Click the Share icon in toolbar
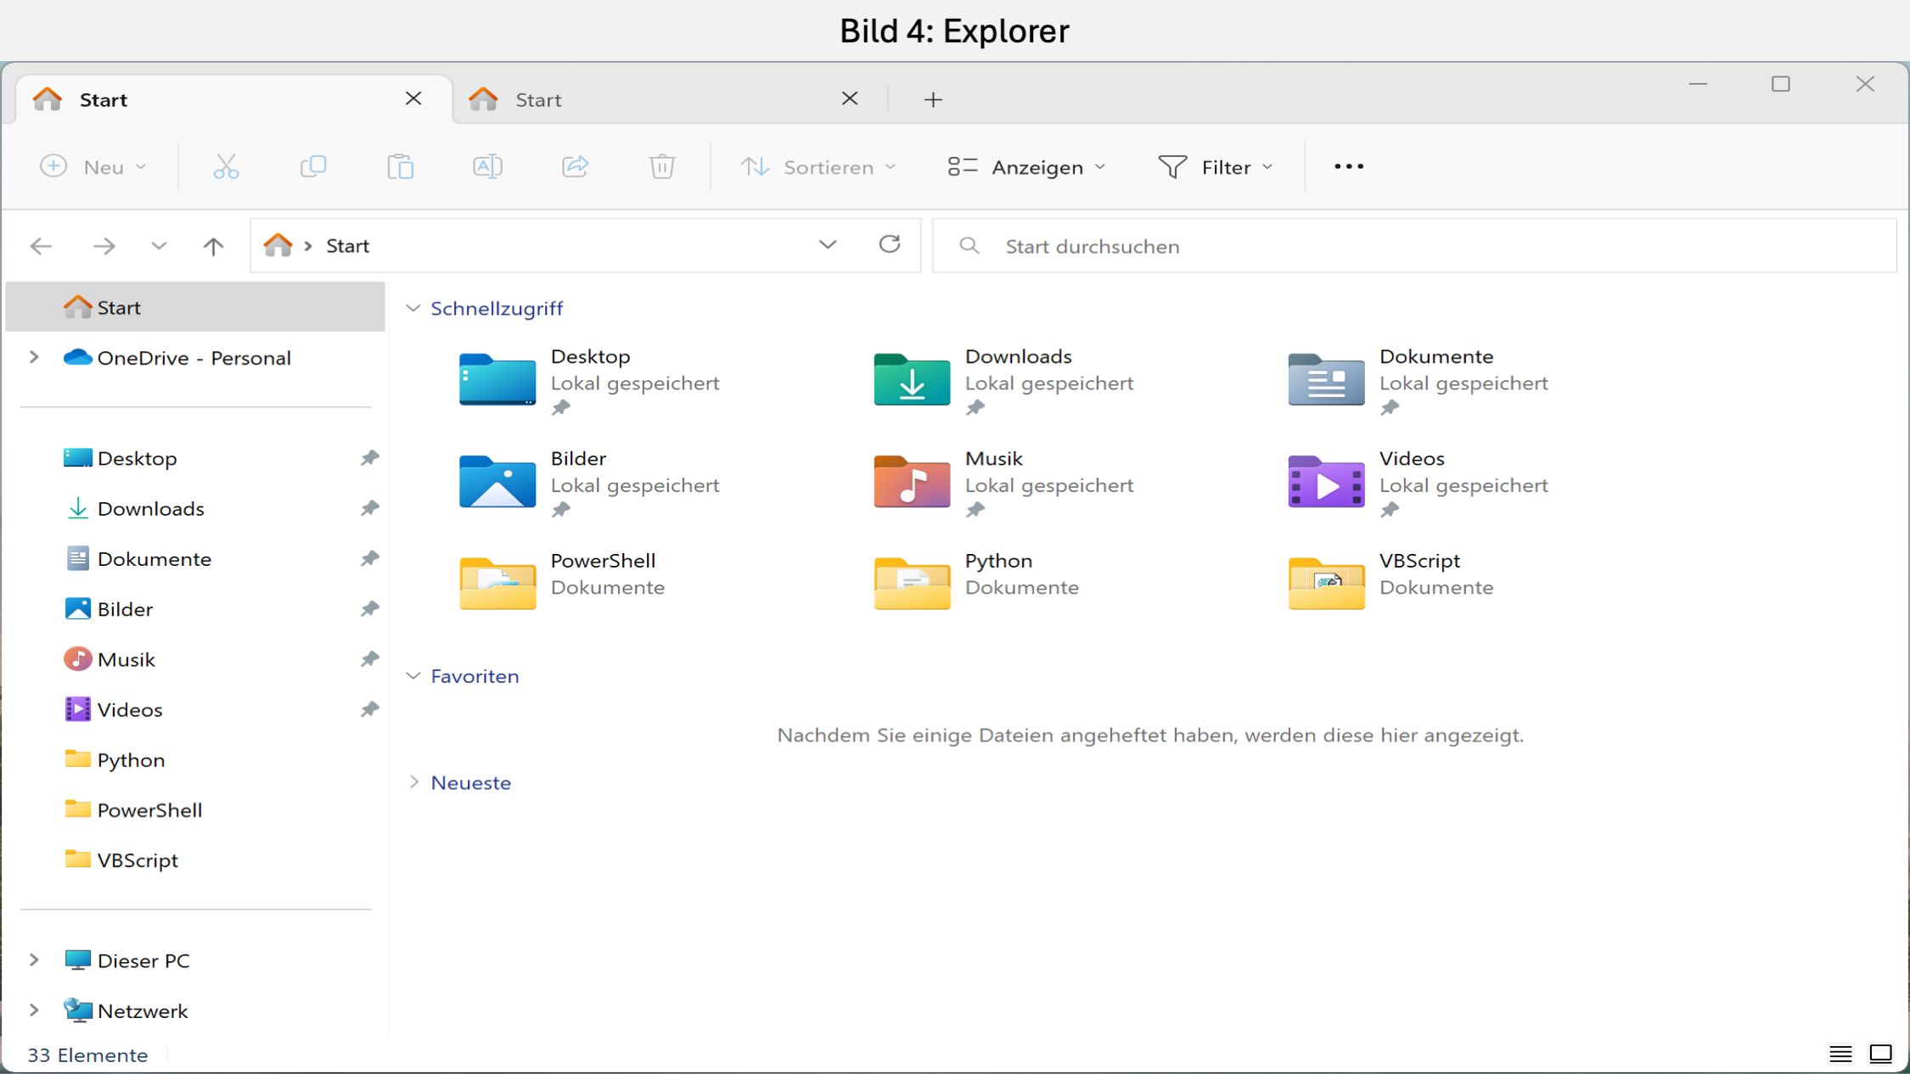The height and width of the screenshot is (1074, 1910). click(x=575, y=166)
